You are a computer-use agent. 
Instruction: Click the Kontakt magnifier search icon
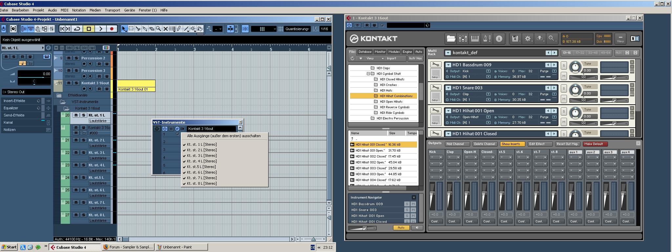(552, 39)
